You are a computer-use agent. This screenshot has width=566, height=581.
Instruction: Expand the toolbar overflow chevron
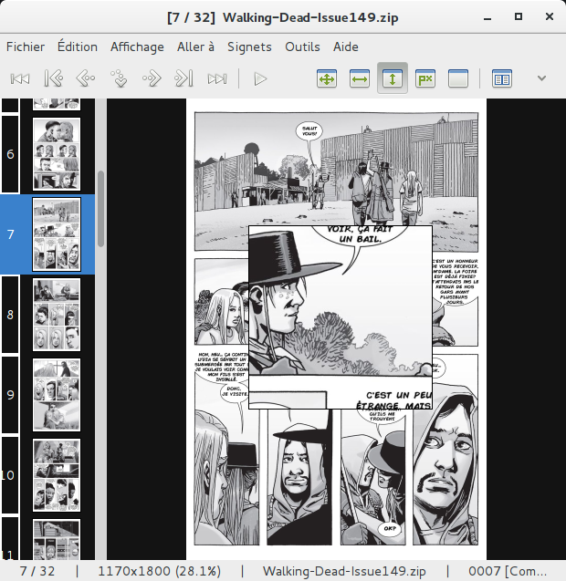pos(541,78)
